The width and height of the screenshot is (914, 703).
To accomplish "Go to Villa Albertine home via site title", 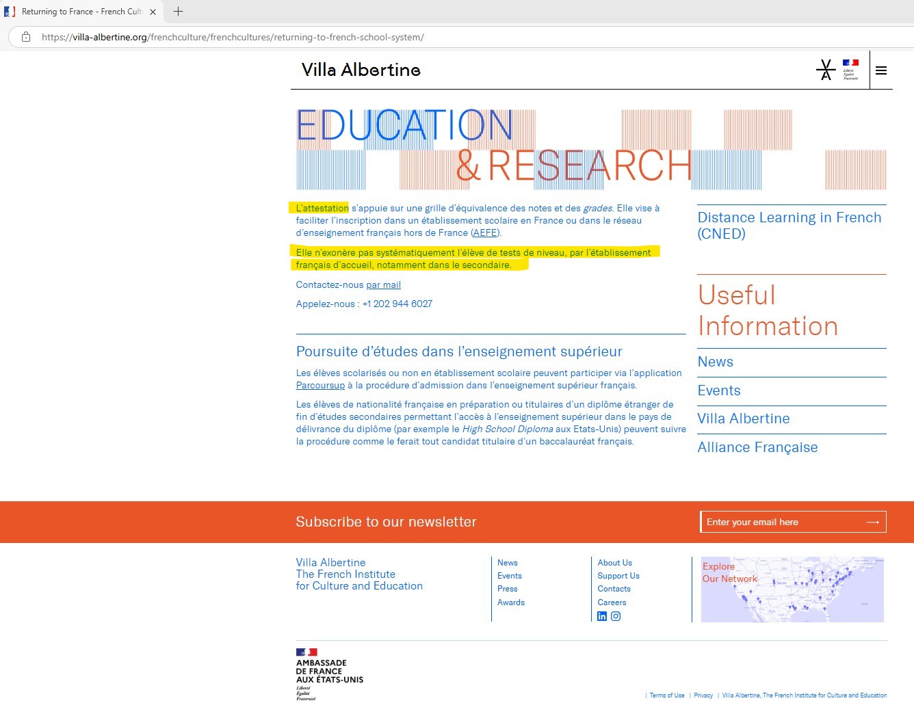I will [x=361, y=70].
